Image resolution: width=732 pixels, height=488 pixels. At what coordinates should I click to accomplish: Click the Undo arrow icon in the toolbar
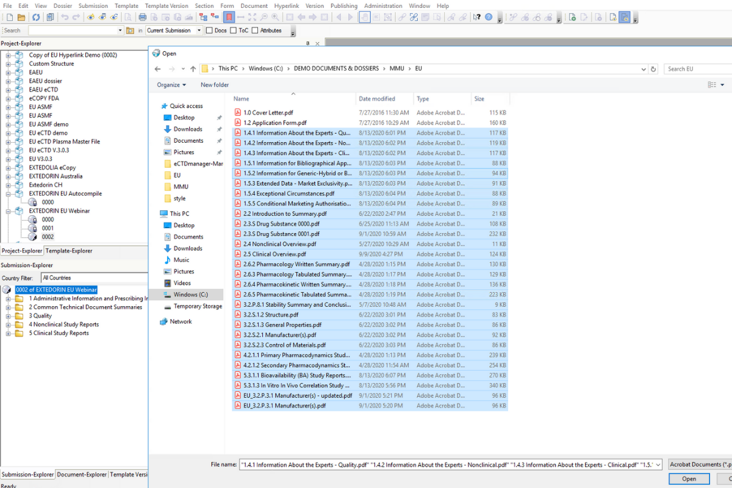64,17
